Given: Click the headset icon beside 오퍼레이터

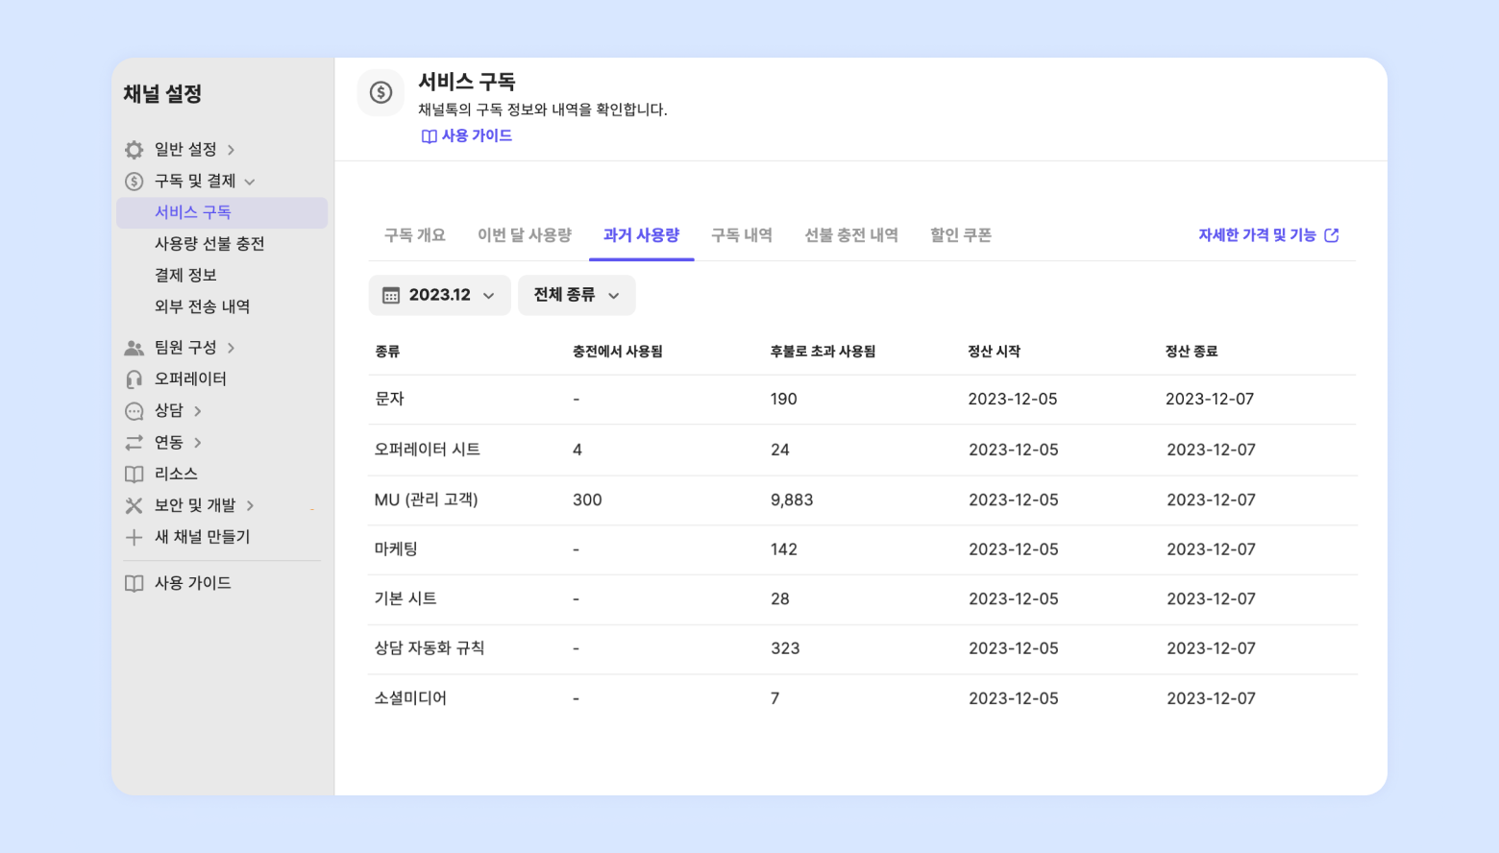Looking at the screenshot, I should (x=135, y=379).
